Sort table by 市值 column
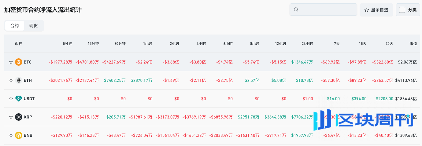 [x=413, y=44]
